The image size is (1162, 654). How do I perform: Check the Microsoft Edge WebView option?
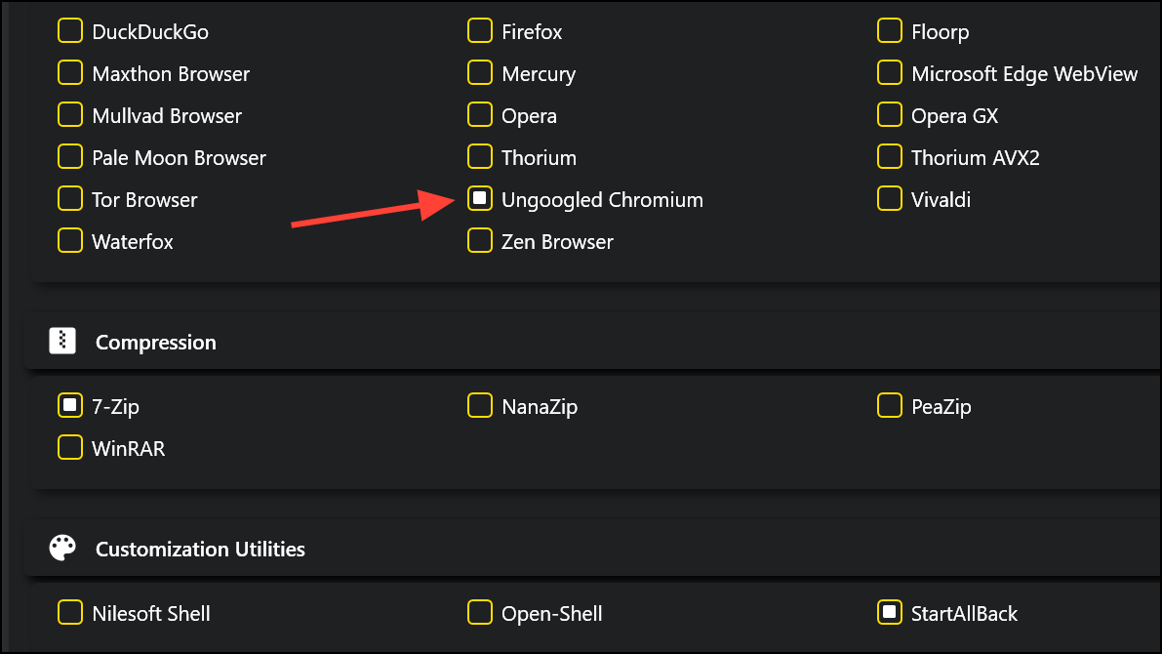(889, 72)
